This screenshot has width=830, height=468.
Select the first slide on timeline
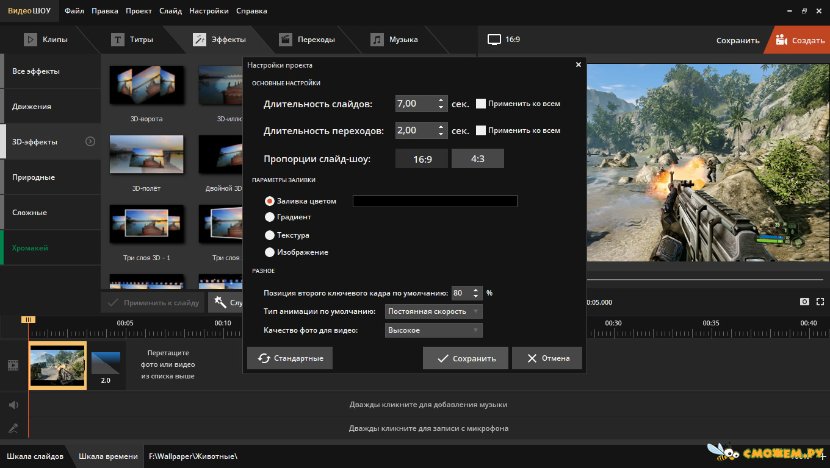(58, 366)
